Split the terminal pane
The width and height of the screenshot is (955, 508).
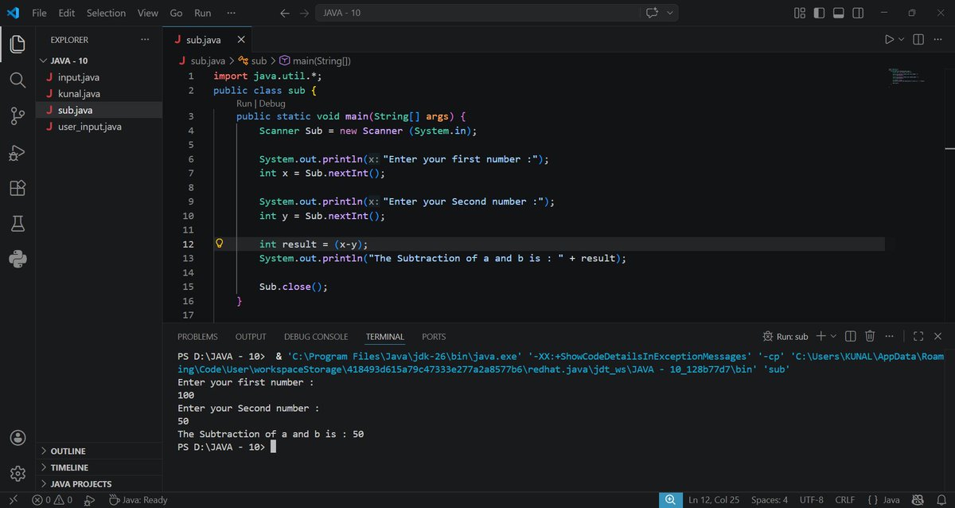coord(850,336)
